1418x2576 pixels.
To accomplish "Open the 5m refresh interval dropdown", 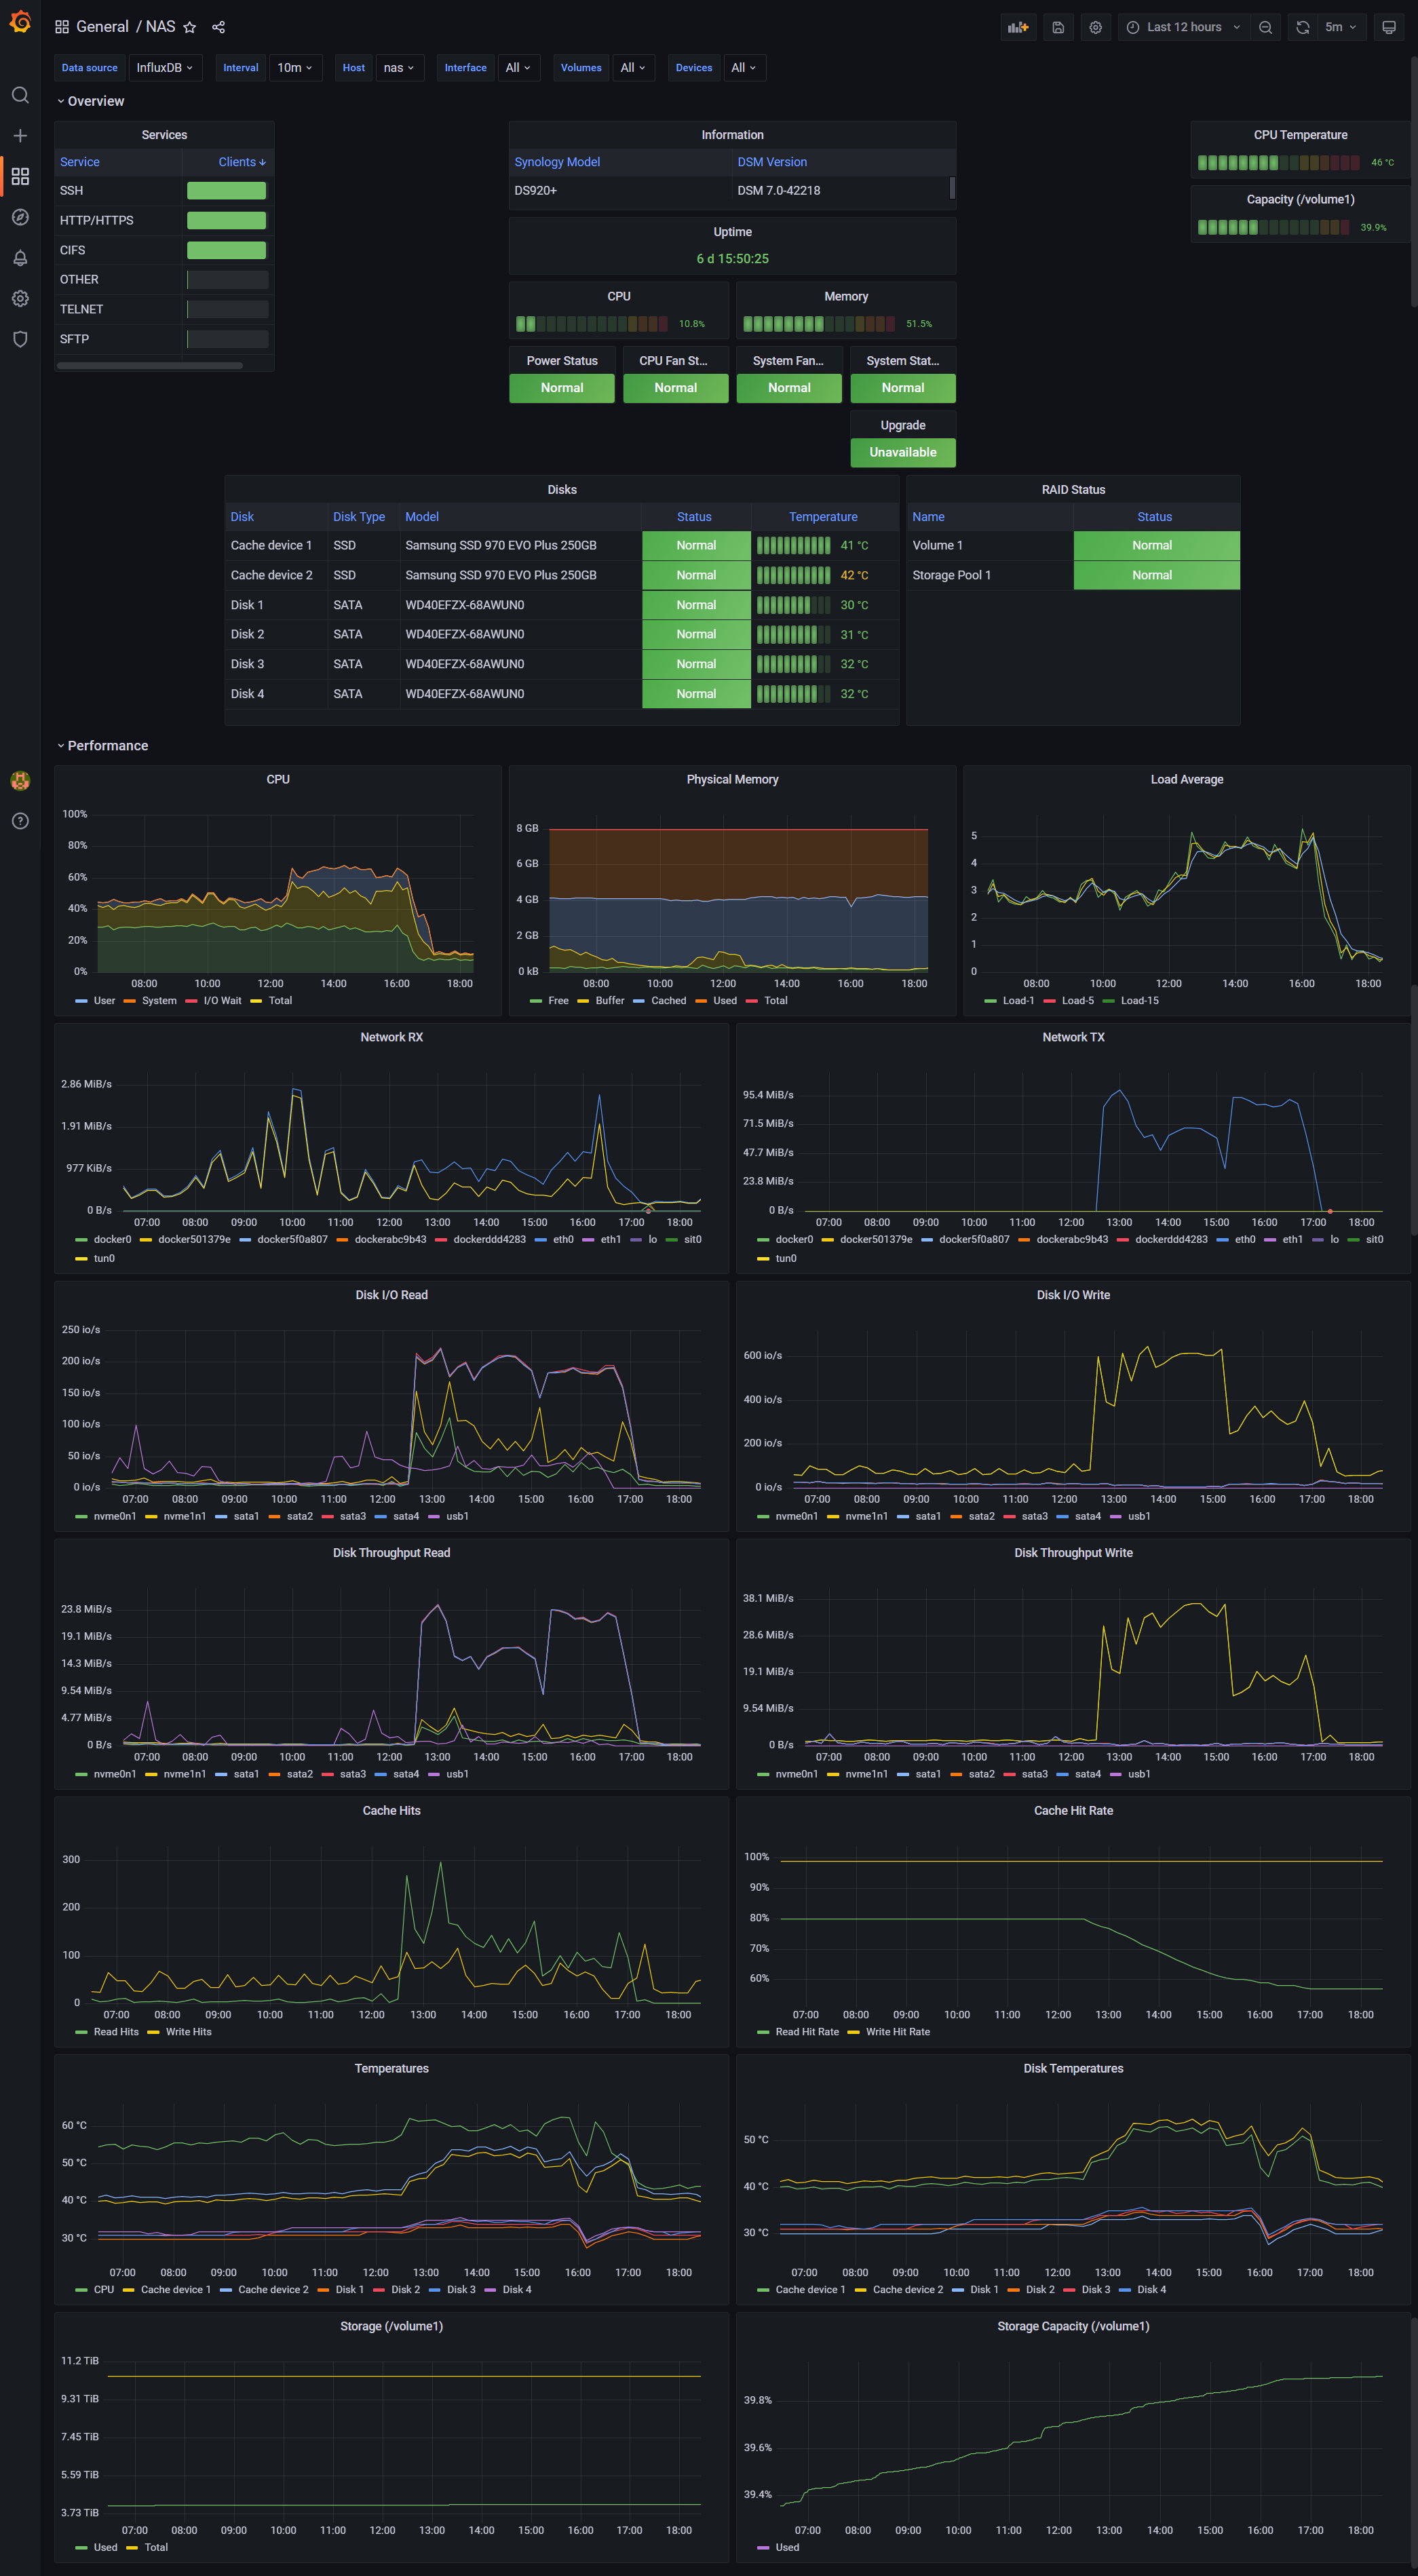I will (x=1341, y=27).
